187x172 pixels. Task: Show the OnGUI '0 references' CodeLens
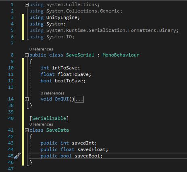click(x=52, y=93)
